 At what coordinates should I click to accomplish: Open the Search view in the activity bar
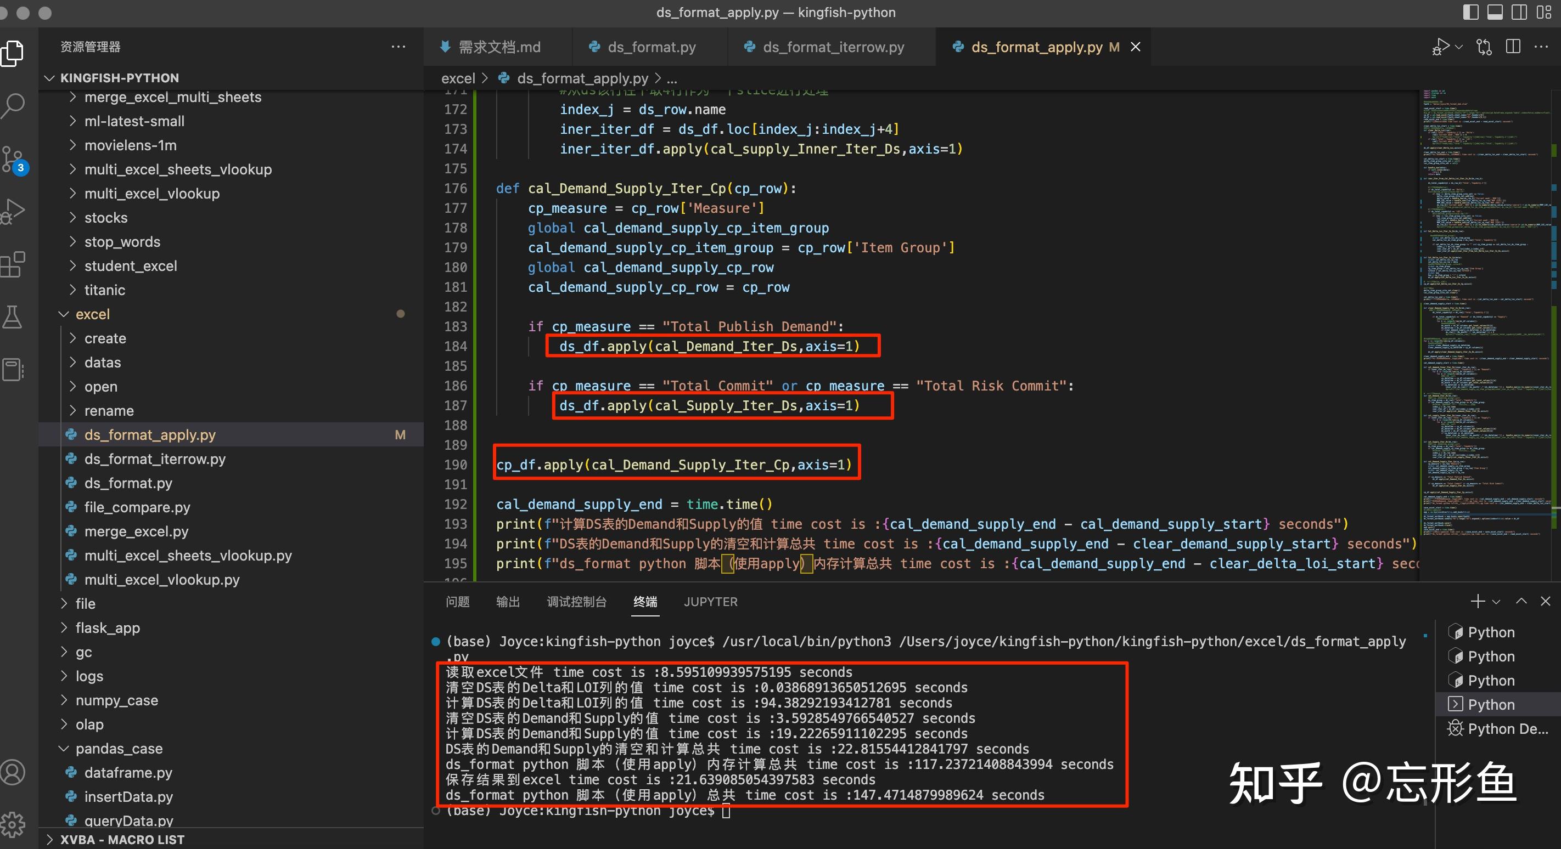[13, 104]
